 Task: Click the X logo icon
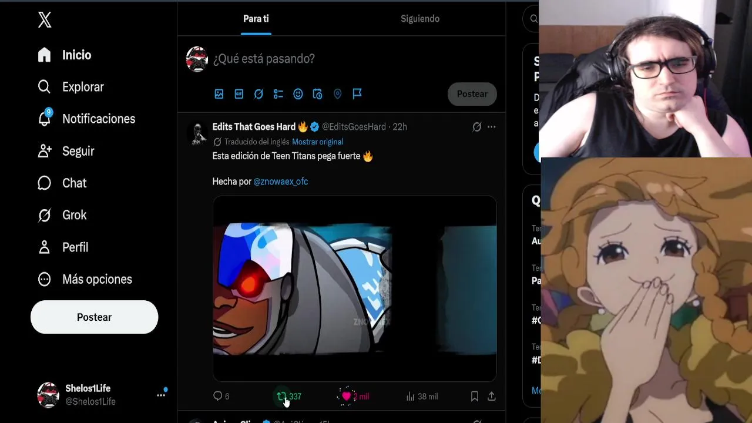coord(45,20)
